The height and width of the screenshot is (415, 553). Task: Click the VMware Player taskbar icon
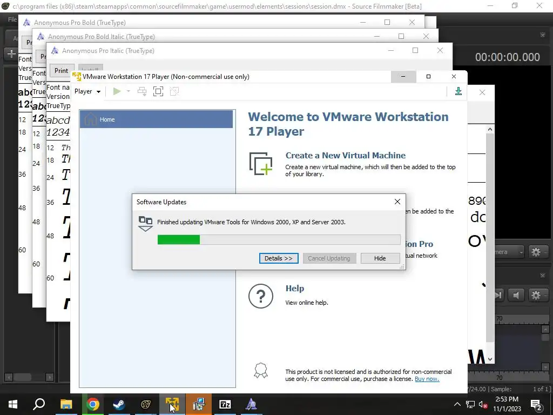pyautogui.click(x=172, y=404)
